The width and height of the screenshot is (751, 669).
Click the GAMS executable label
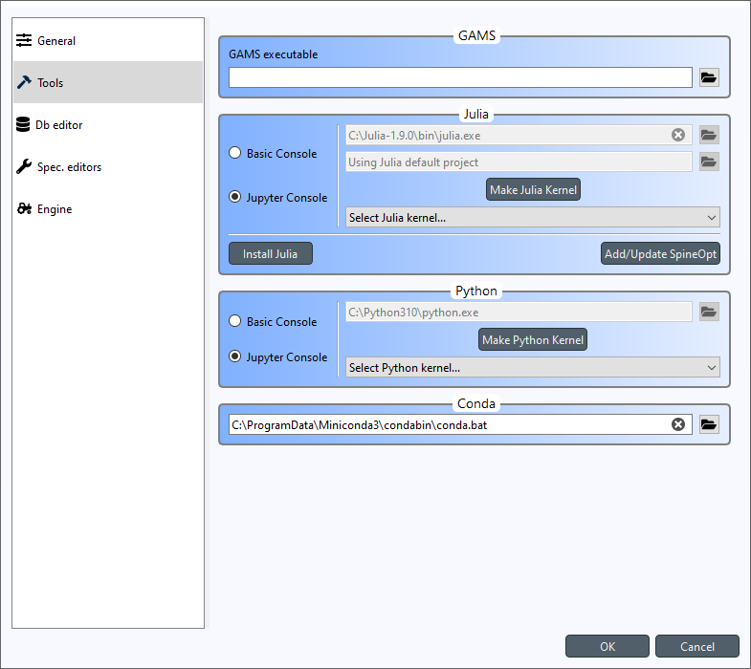273,54
